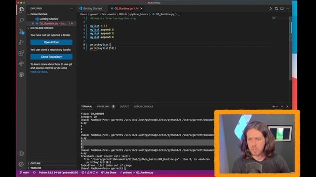Open the Search view in activity bar
This screenshot has height=177, width=316.
point(21,20)
